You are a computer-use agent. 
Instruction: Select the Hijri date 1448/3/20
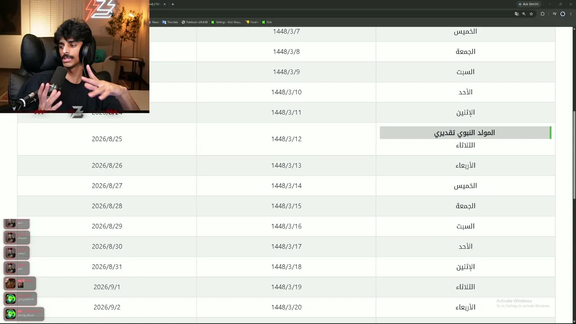[286, 307]
